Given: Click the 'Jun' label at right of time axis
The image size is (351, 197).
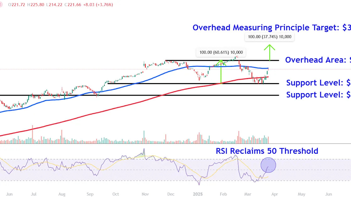Looking at the screenshot, I should click(329, 194).
